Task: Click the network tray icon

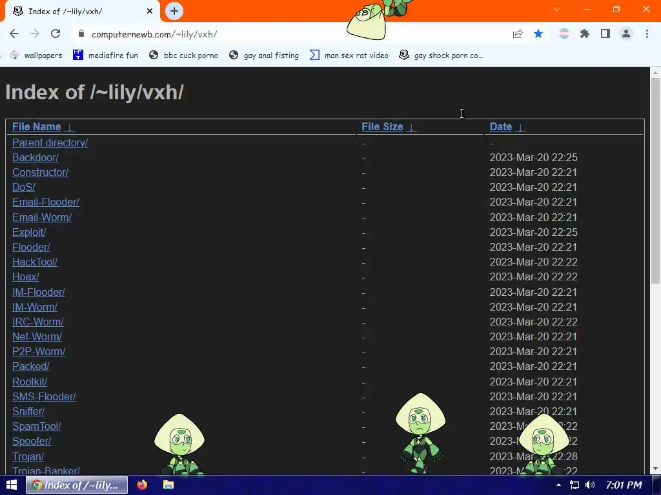Action: (574, 485)
